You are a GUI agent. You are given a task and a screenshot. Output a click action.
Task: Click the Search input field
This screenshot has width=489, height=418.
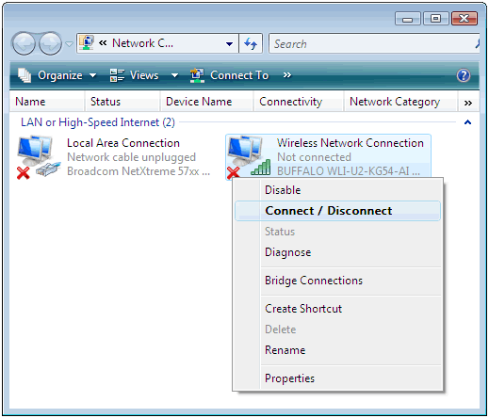pos(374,43)
